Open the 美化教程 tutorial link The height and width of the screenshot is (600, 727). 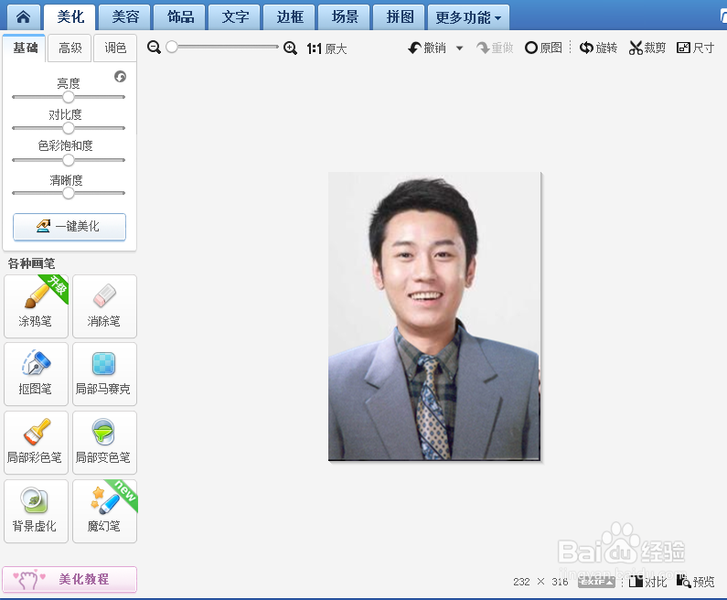point(69,579)
